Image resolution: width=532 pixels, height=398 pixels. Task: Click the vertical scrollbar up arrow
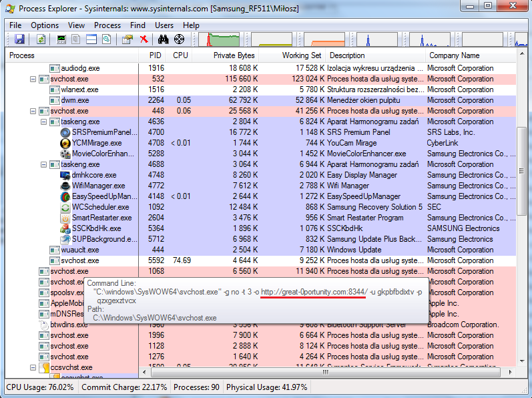521,53
